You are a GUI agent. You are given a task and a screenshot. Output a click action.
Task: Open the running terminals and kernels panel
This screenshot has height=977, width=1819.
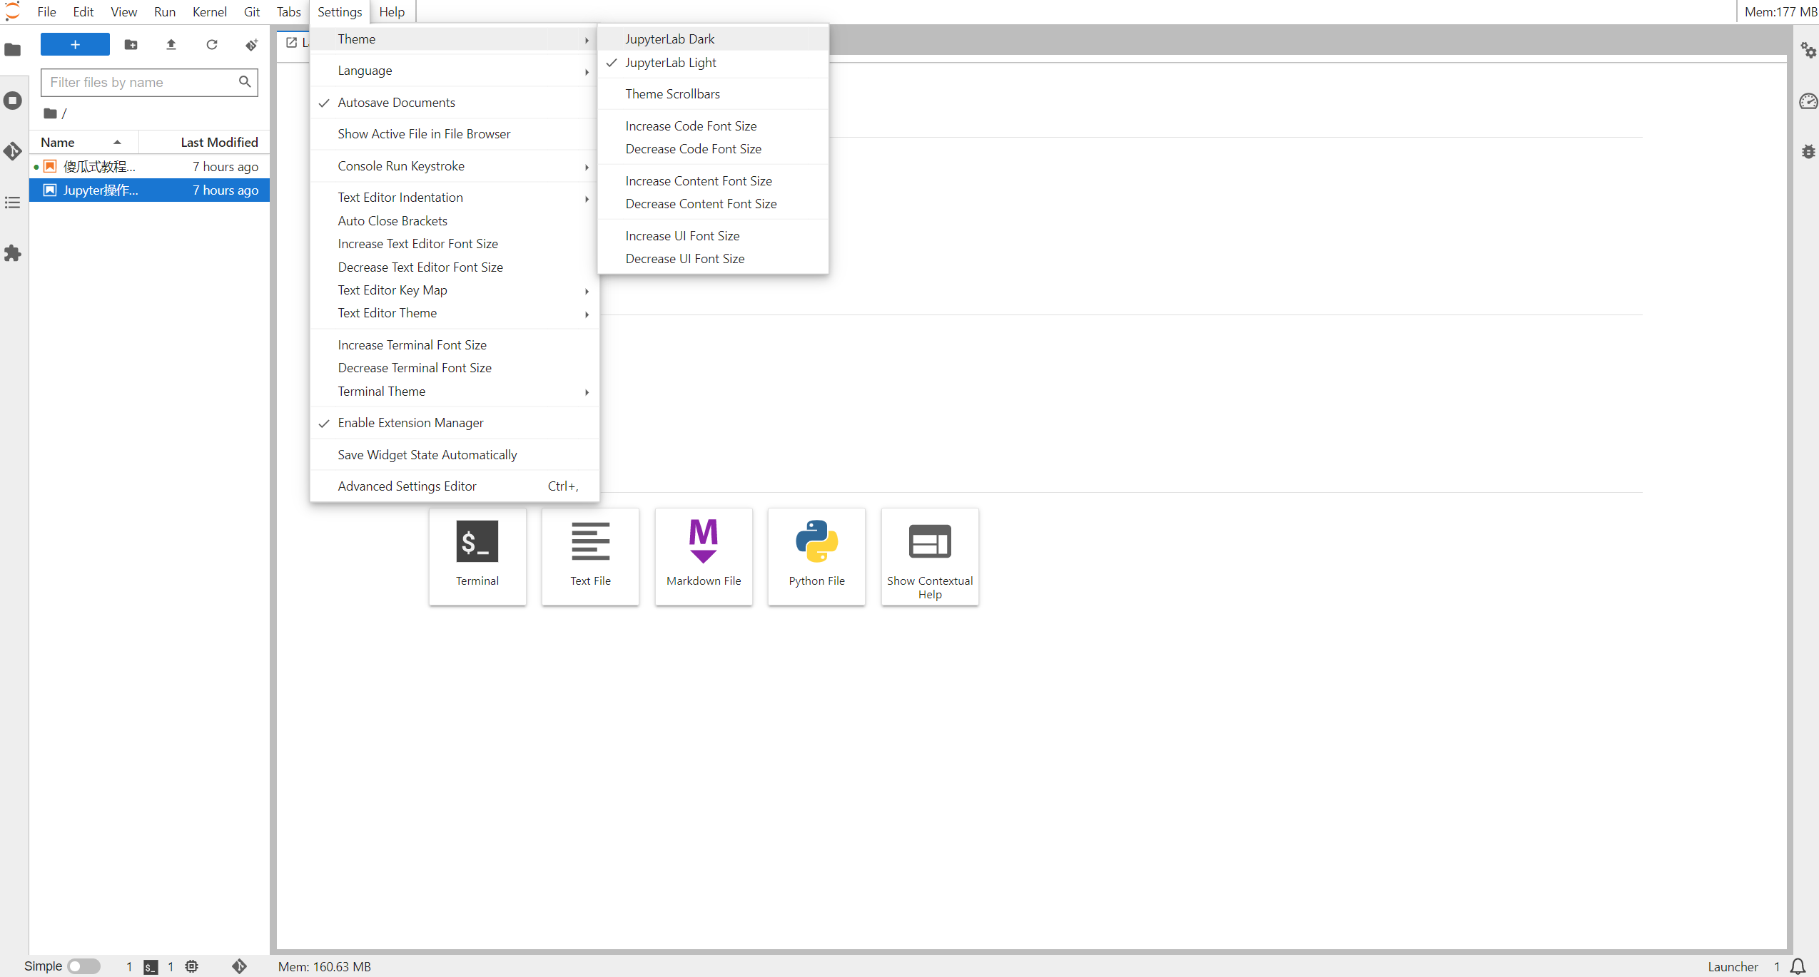point(13,101)
